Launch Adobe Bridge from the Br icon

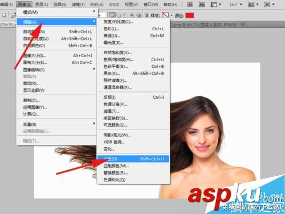click(190, 4)
